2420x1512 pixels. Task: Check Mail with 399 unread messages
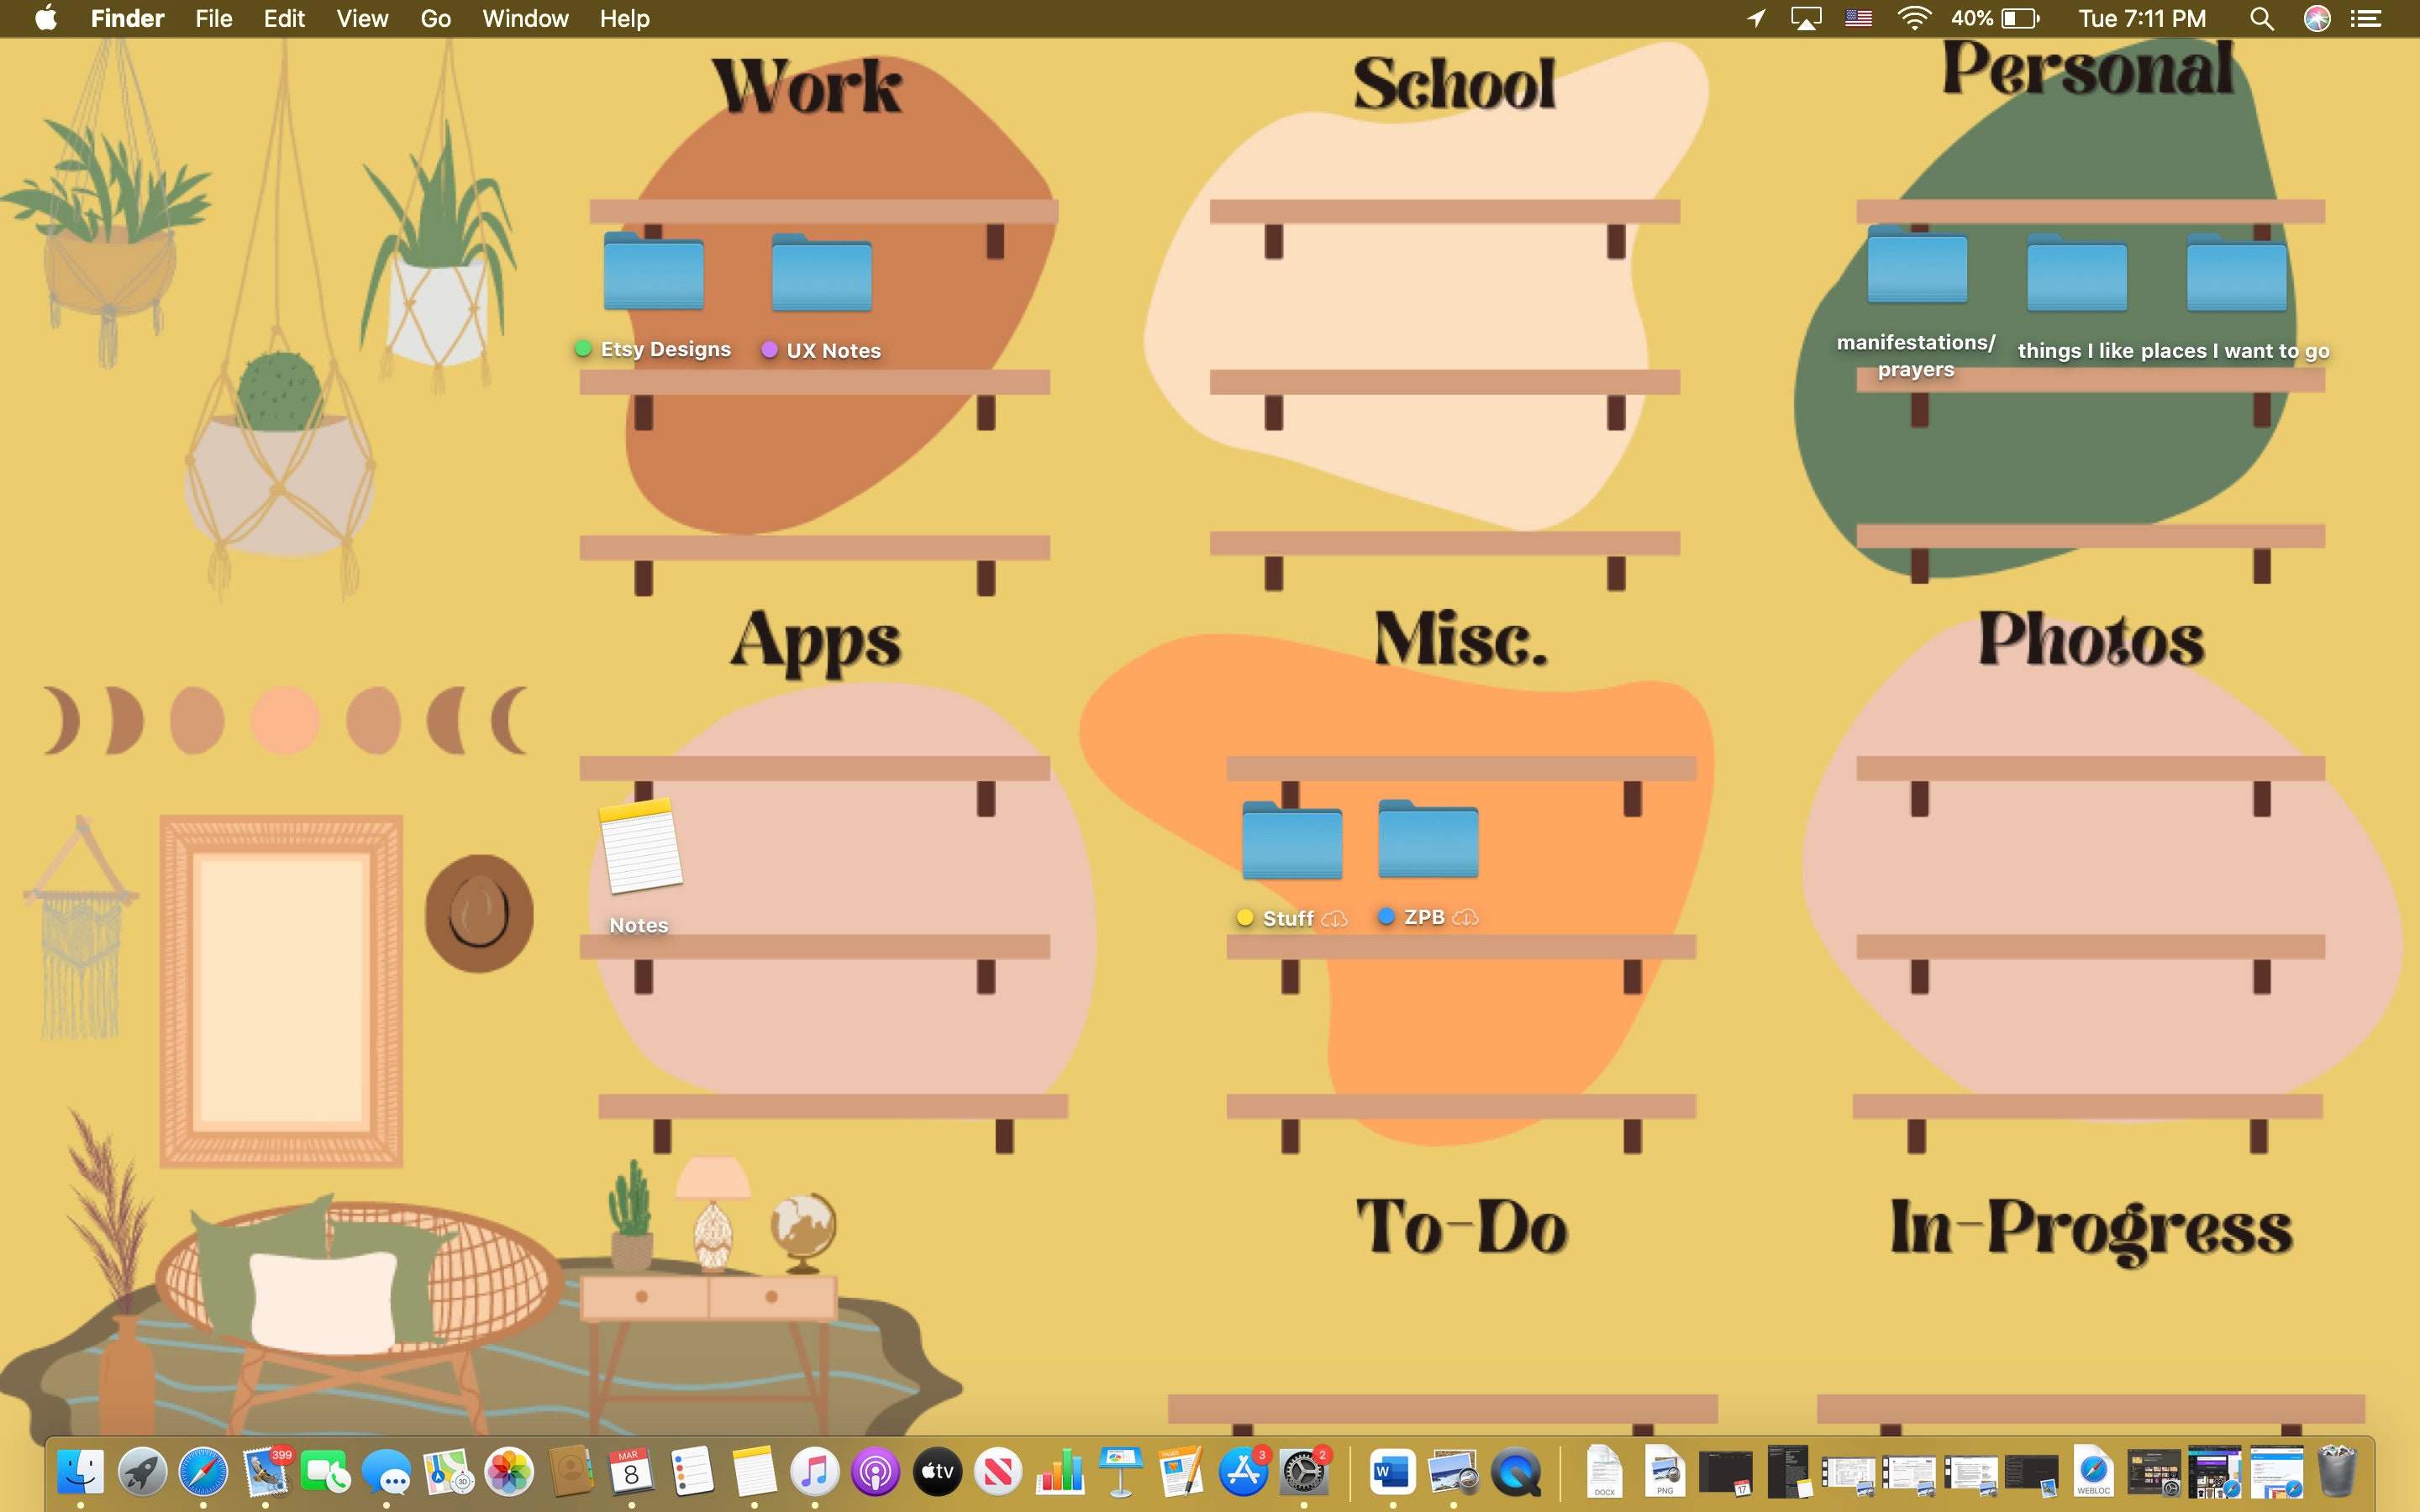pos(267,1472)
